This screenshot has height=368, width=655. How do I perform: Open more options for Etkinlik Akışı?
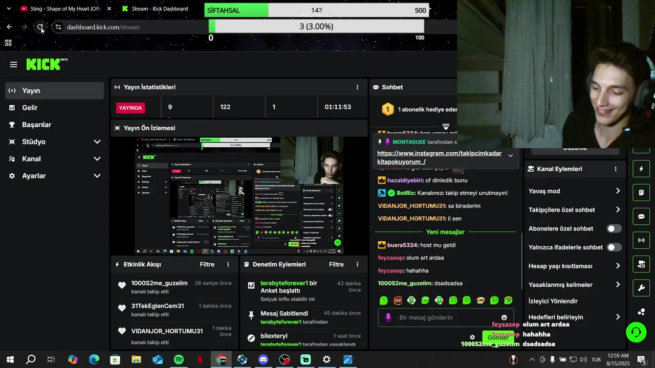(x=228, y=264)
